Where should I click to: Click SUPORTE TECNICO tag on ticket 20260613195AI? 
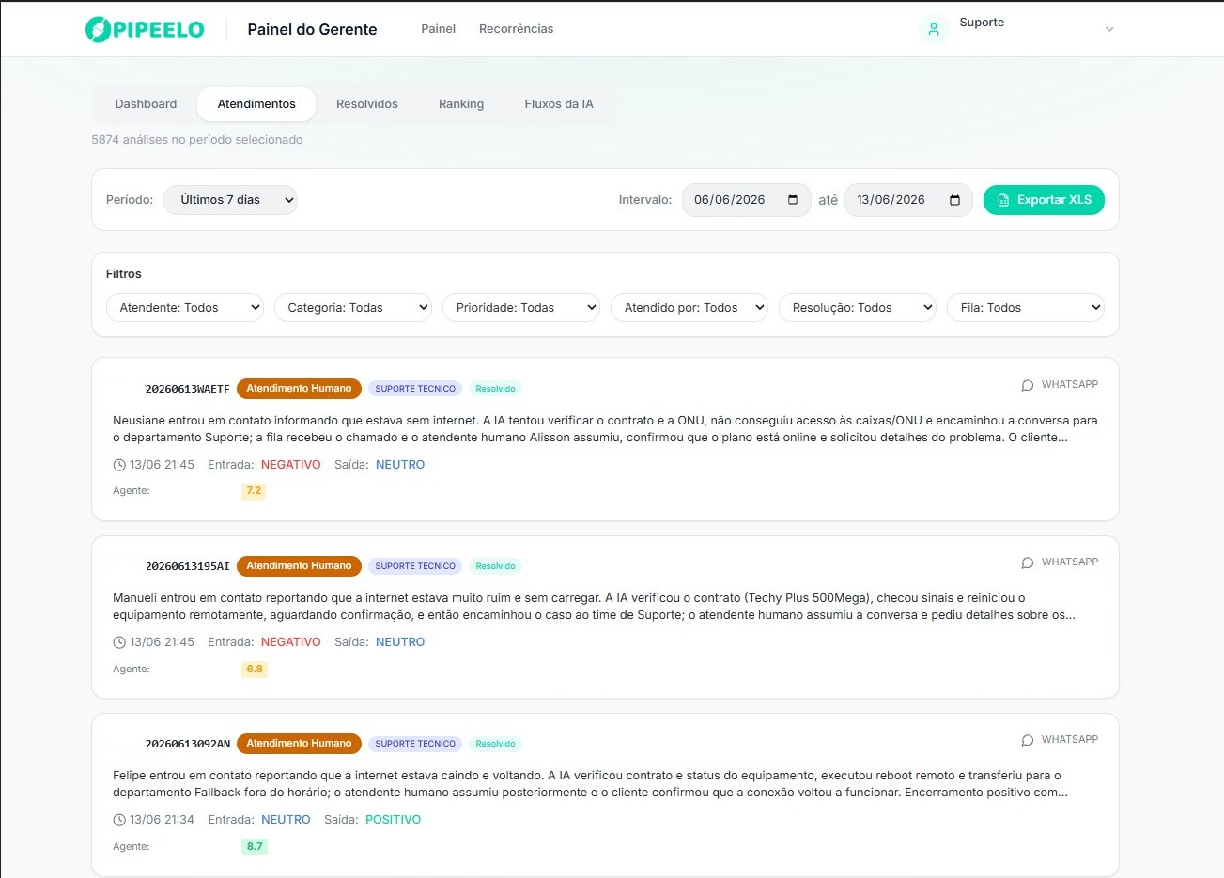(415, 566)
